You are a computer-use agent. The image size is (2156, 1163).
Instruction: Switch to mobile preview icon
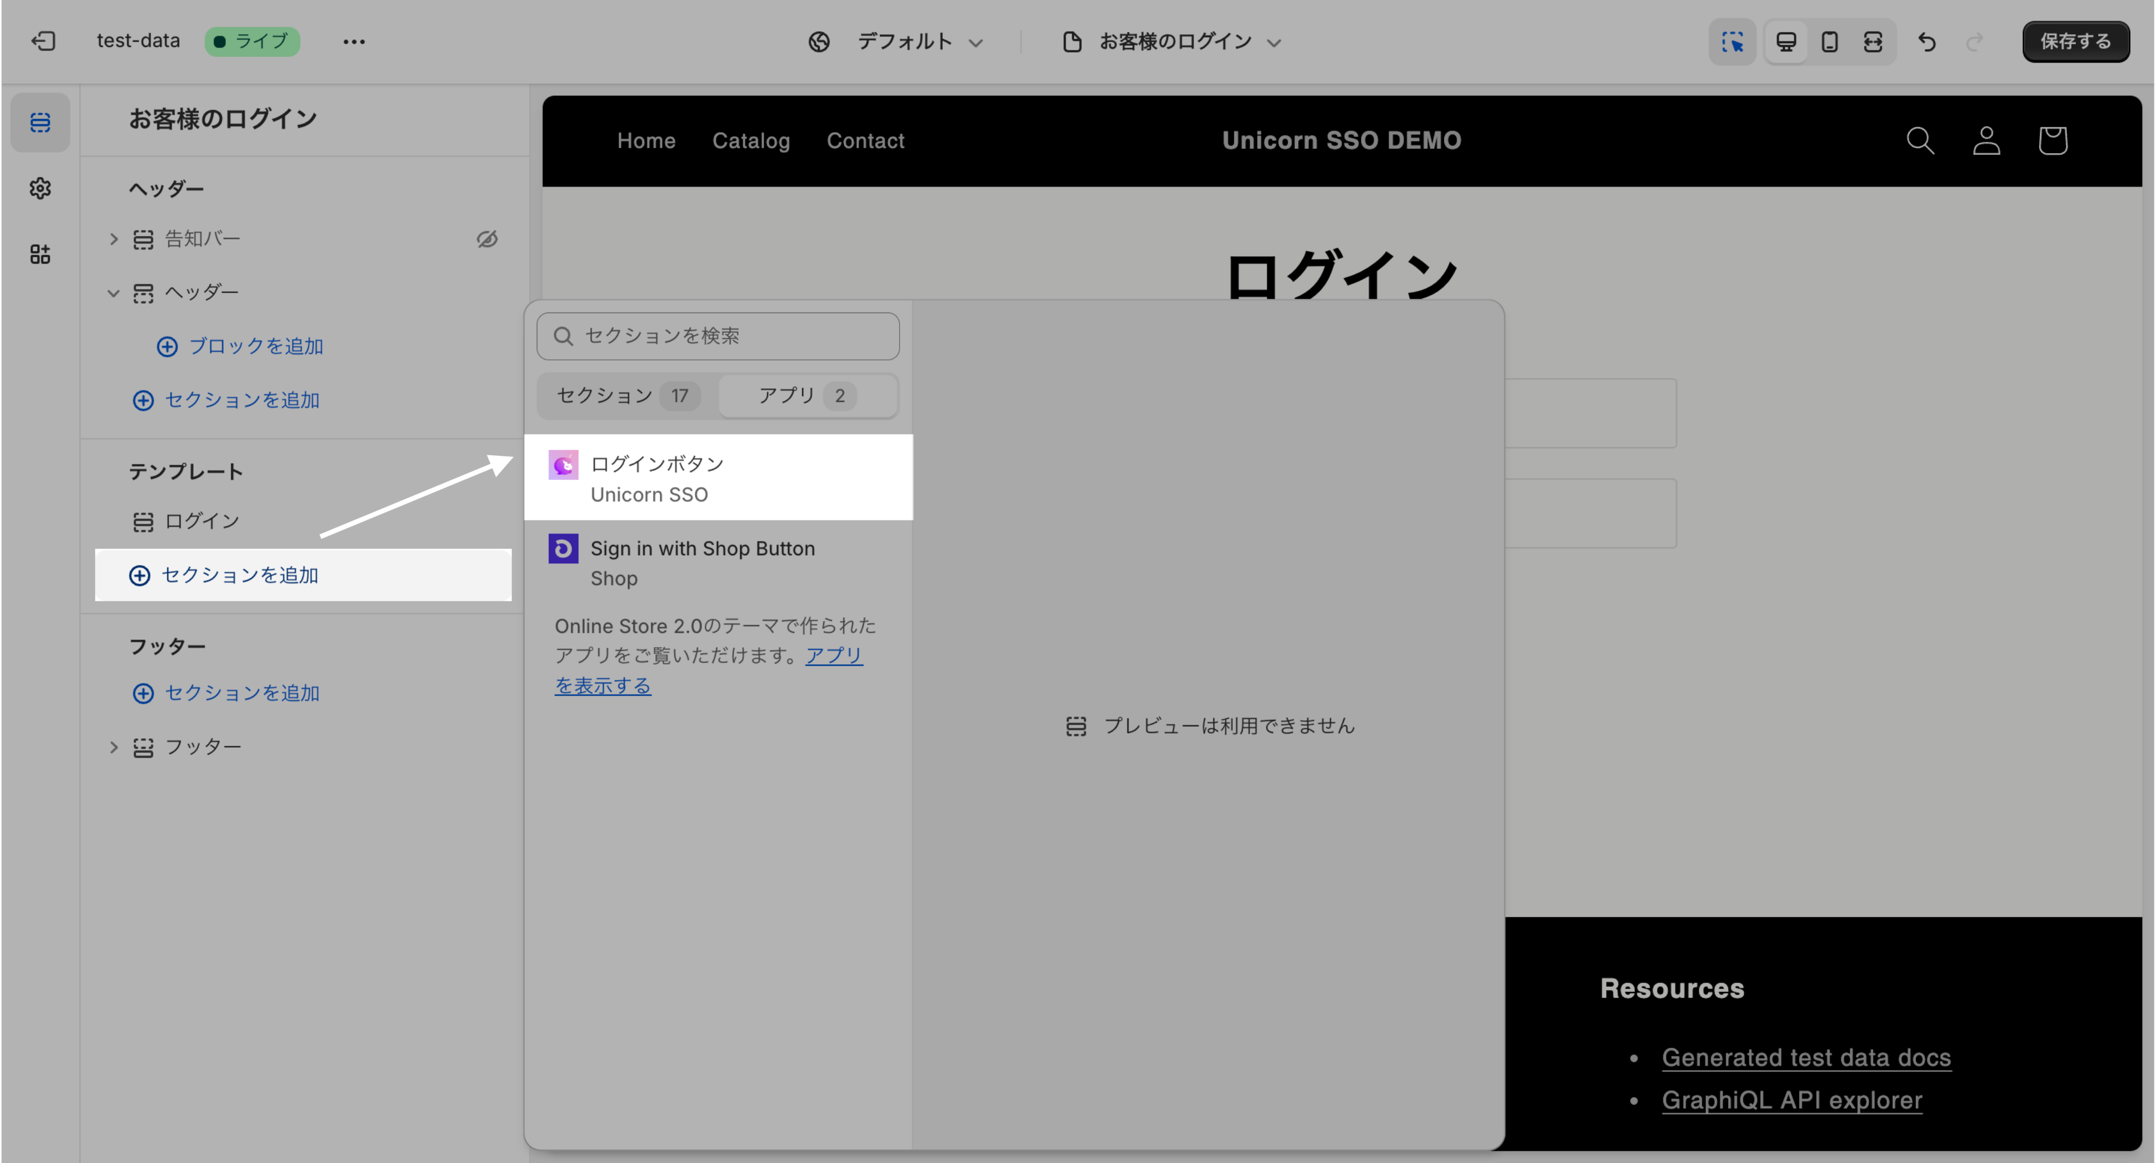(1829, 41)
